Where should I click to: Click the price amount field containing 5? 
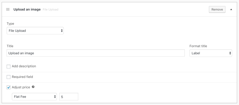pyautogui.click(x=69, y=97)
